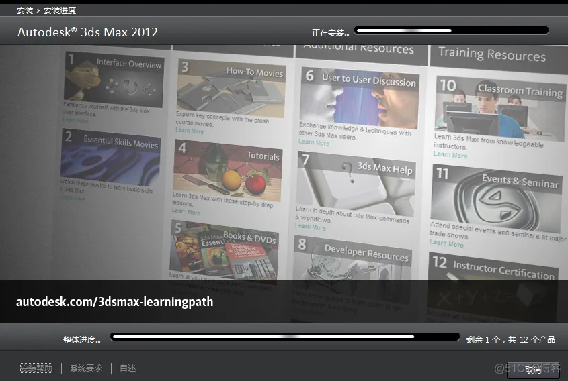Click the Additional Resources heading
Screen dimensions: 568x381
click(x=359, y=48)
